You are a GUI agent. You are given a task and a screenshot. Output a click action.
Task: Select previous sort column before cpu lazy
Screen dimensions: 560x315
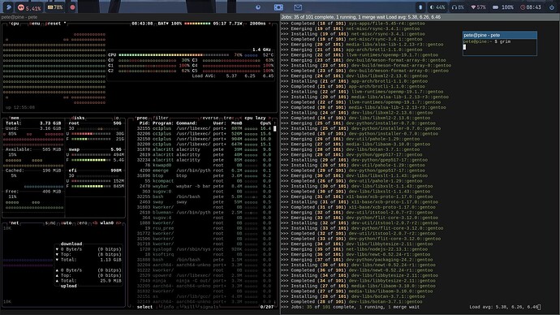pyautogui.click(x=240, y=118)
